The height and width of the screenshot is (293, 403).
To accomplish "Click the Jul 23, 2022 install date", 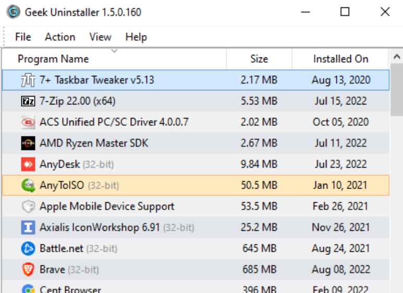I will [x=341, y=165].
